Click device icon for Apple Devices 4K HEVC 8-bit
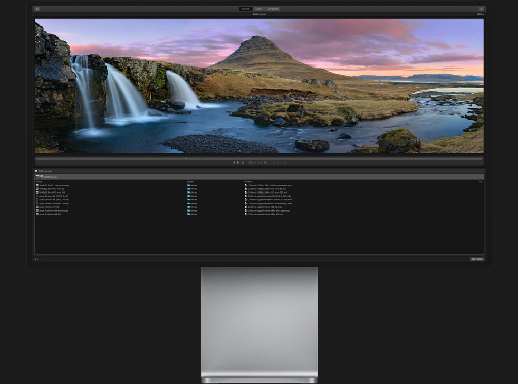Screen dimensions: 518x384 pyautogui.click(x=37, y=196)
